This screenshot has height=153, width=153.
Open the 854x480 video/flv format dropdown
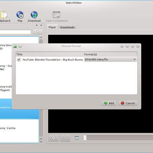pos(111,59)
